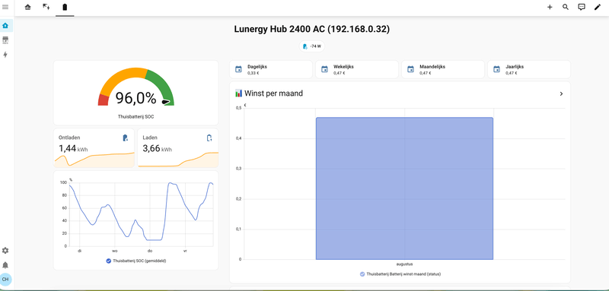Open Energy lightning icon in sidebar

5,55
